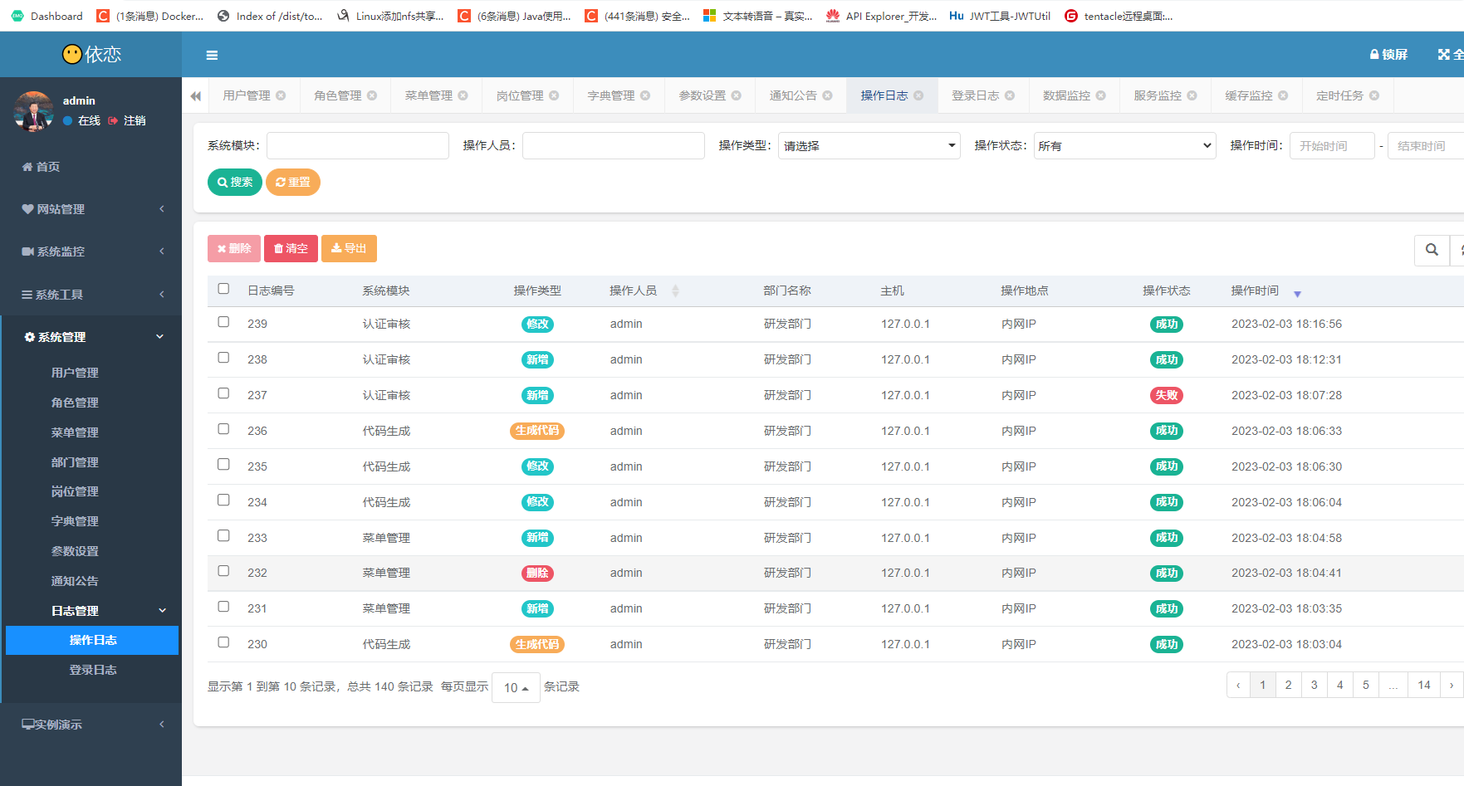Screen dimensions: 1464x786
Task: Close the 菜单管理 tab with its x icon
Action: [463, 95]
